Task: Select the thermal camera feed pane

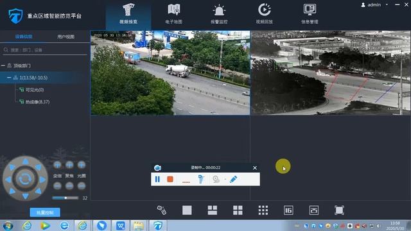Action: [x=331, y=73]
